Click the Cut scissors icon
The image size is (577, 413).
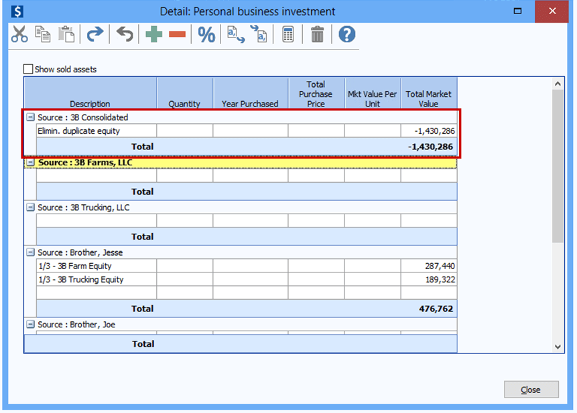[19, 35]
